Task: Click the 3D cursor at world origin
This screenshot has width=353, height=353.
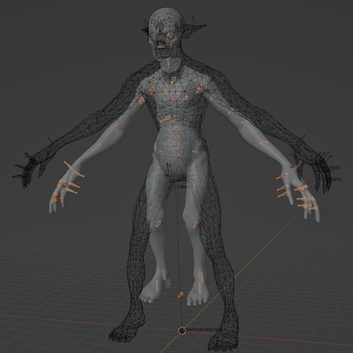Action: pyautogui.click(x=182, y=330)
